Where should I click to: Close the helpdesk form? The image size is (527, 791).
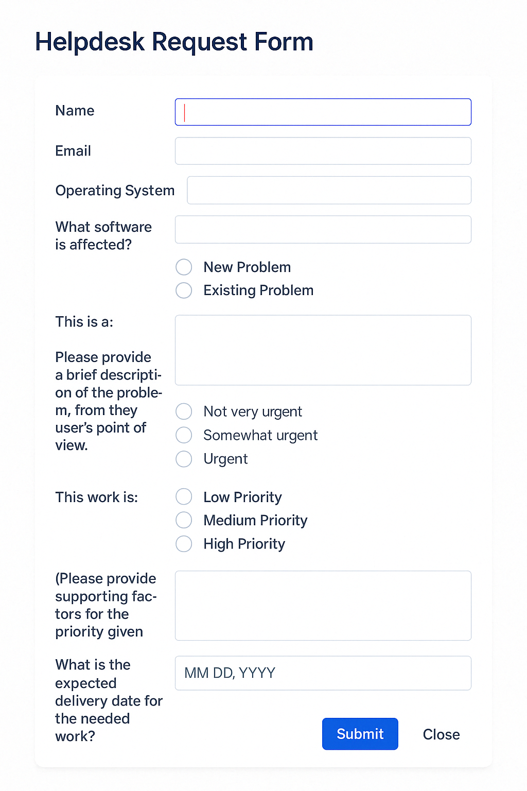pos(441,734)
